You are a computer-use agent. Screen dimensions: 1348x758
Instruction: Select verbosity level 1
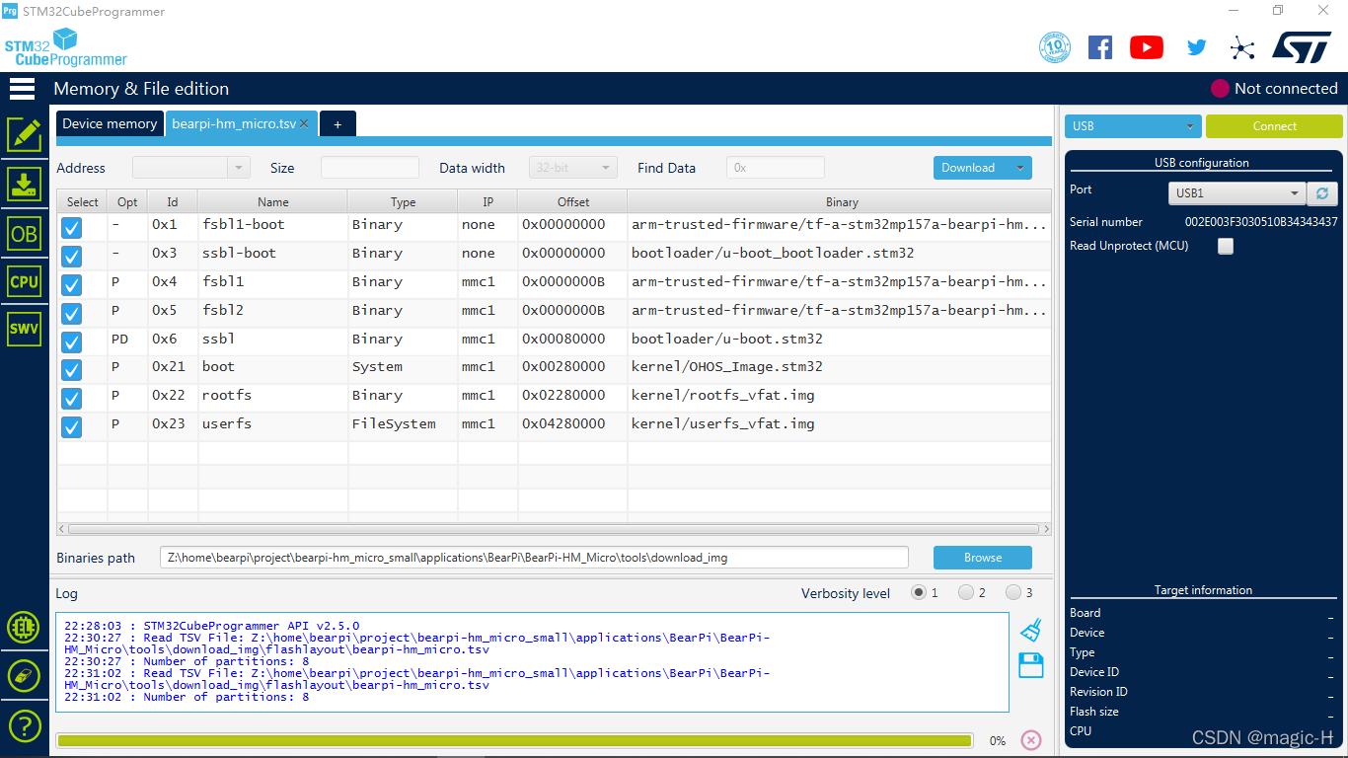919,593
